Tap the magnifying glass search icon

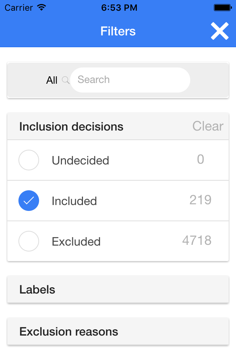click(66, 80)
